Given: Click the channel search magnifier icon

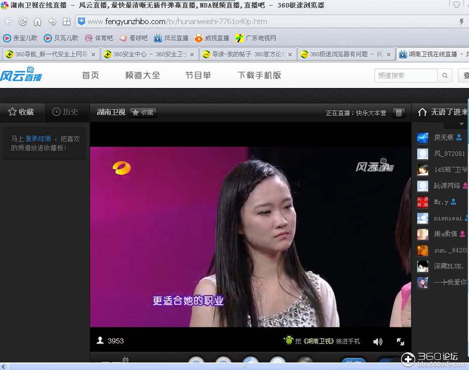Looking at the screenshot, I should (444, 75).
